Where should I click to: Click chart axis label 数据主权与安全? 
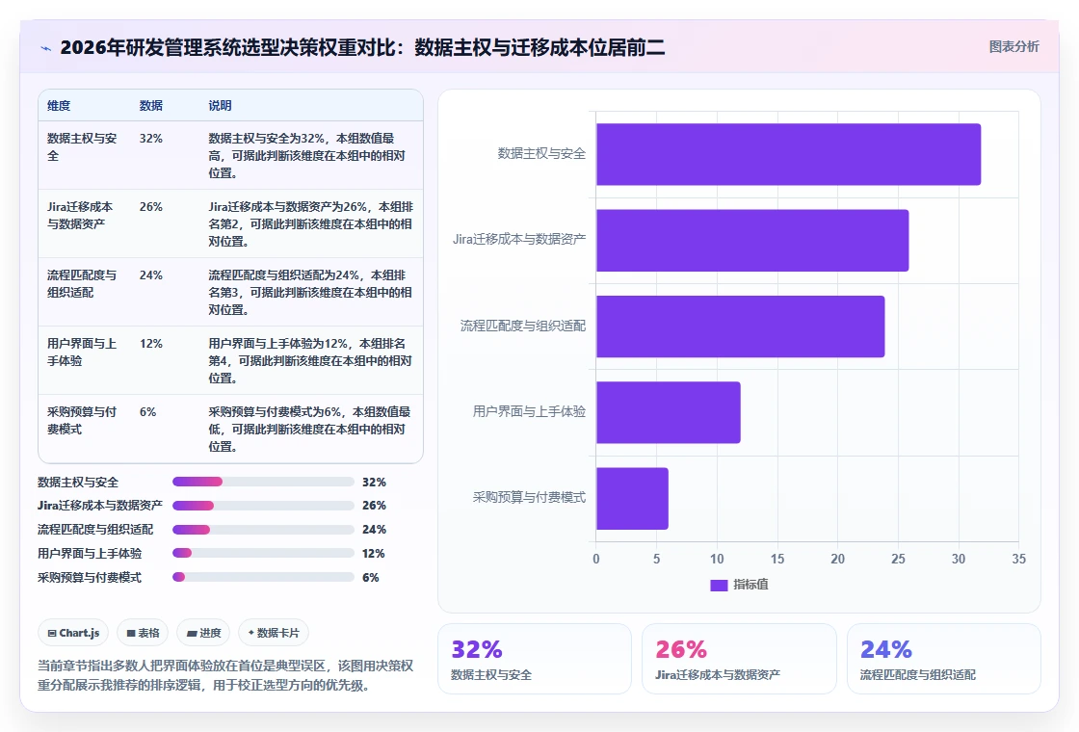[541, 153]
